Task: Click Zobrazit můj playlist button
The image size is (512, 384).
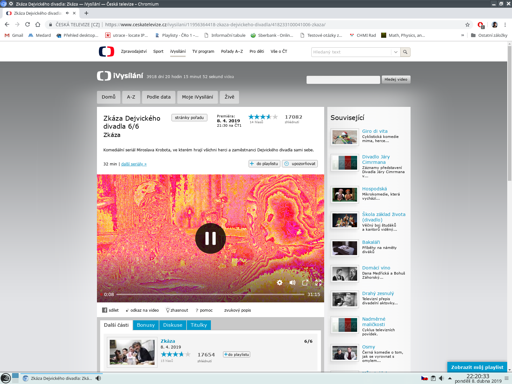Action: [477, 367]
